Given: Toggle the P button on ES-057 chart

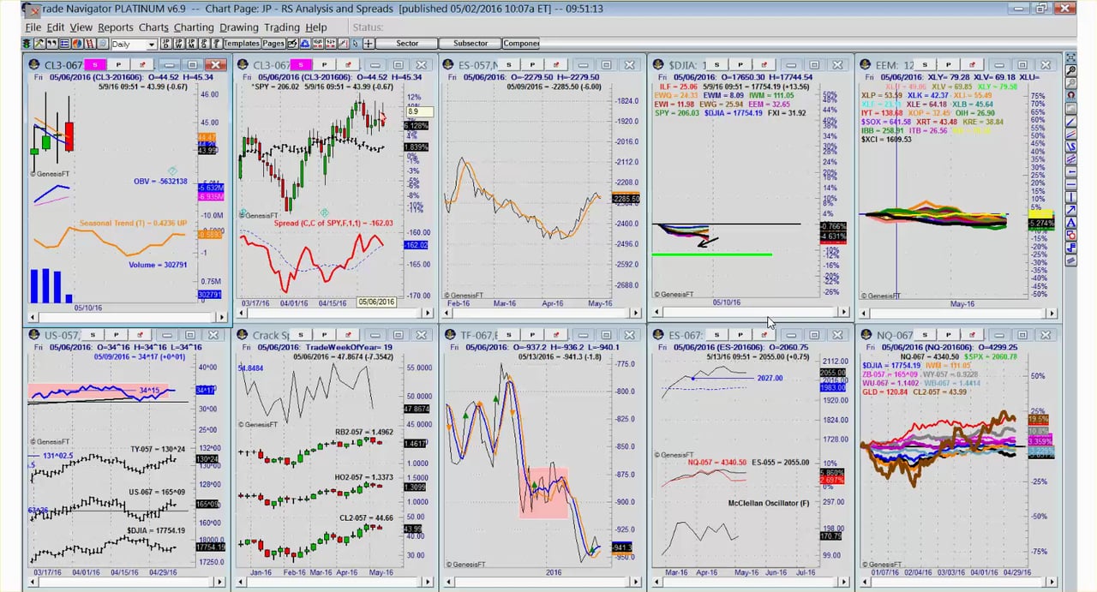Looking at the screenshot, I should [532, 65].
